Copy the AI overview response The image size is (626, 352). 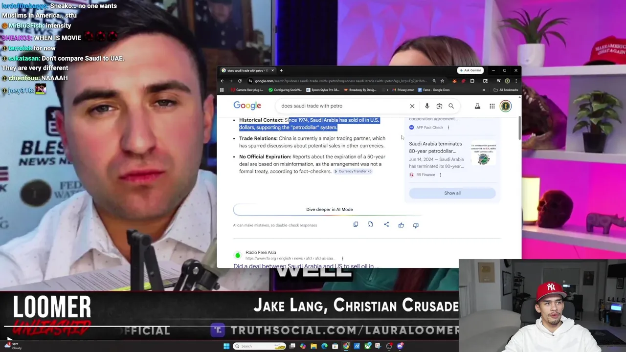[356, 224]
